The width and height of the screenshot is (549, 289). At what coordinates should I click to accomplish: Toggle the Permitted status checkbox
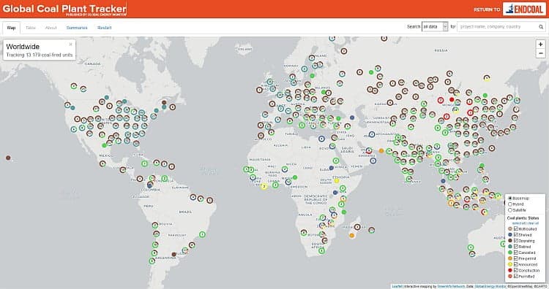click(516, 276)
